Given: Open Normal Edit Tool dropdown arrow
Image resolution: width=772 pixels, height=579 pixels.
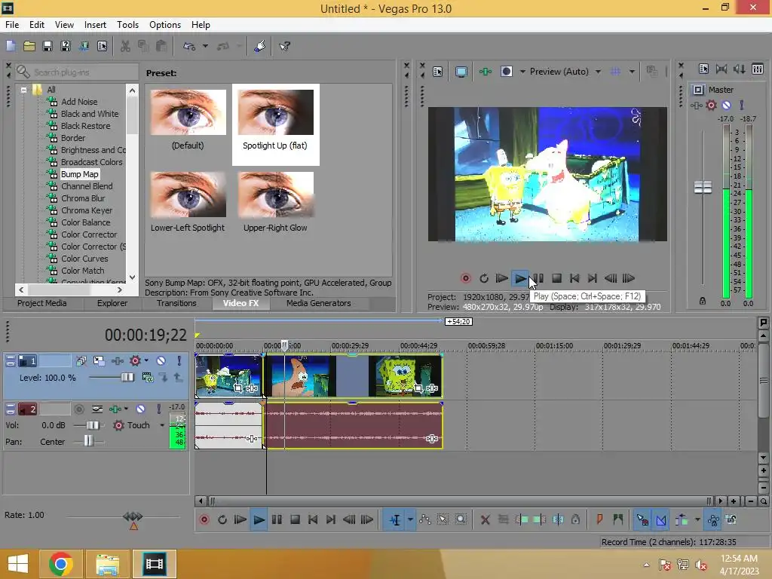Looking at the screenshot, I should (410, 519).
